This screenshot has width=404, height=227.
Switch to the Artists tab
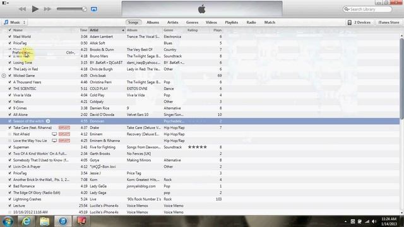coord(172,23)
